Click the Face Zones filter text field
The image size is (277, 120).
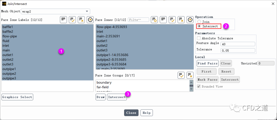138,20
